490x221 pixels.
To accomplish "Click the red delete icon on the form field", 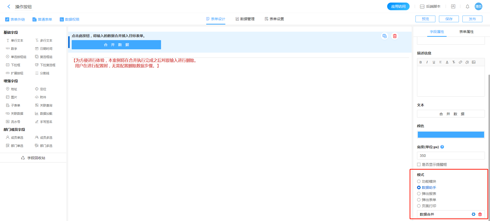I will point(395,36).
